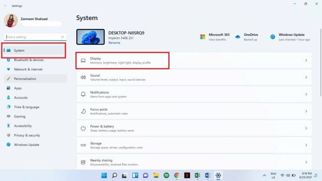Expand the Power & battery chevron
Viewport: 322px width, 181px height.
pos(306,128)
